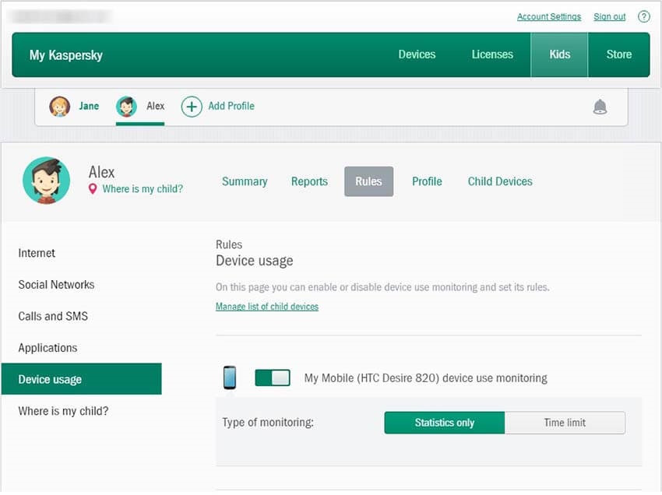Open the Social Networks rules section

[55, 284]
